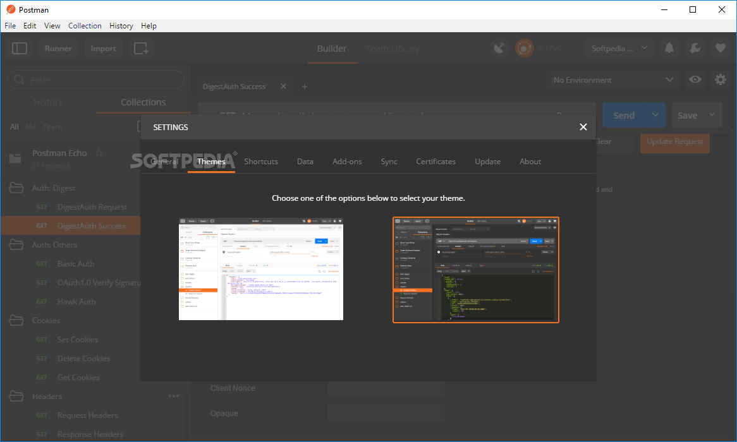
Task: Open the Collection menu
Action: [x=85, y=26]
